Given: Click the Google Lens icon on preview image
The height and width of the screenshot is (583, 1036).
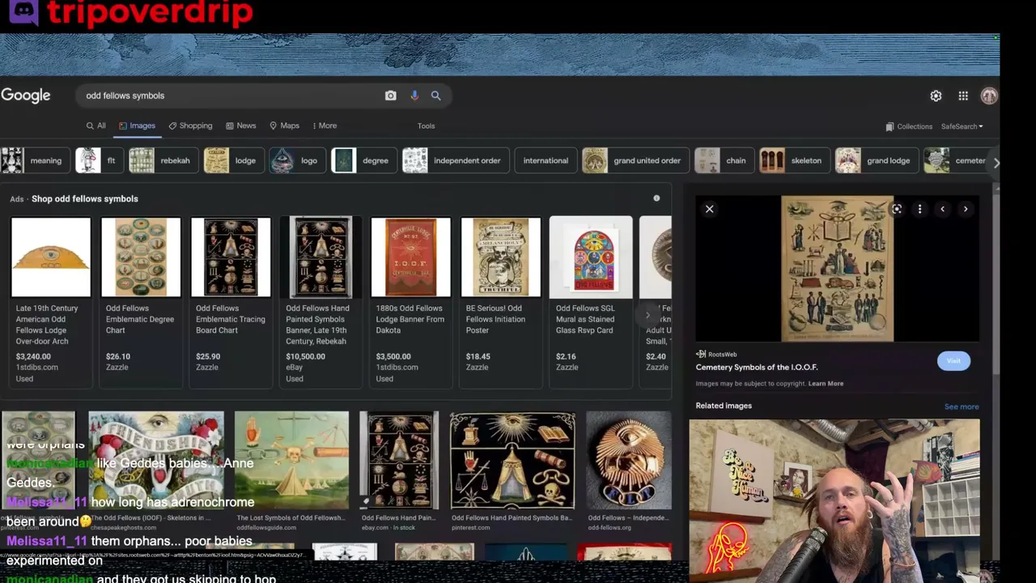Looking at the screenshot, I should click(x=897, y=209).
